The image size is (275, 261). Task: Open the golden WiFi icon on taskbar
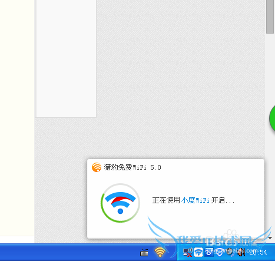click(160, 252)
